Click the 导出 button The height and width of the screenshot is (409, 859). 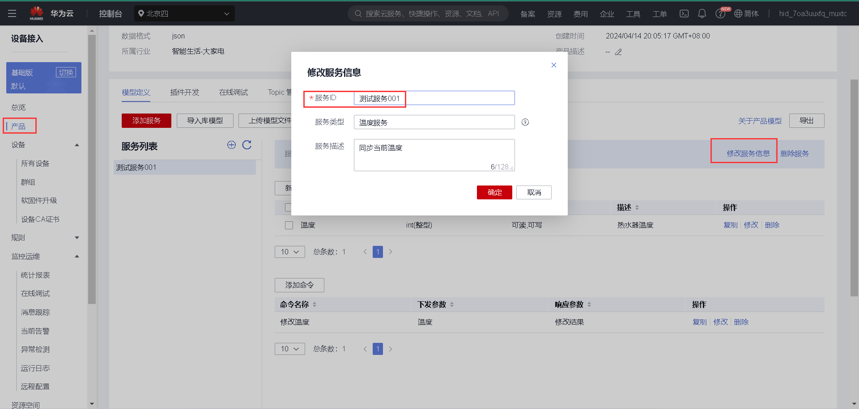click(x=807, y=121)
